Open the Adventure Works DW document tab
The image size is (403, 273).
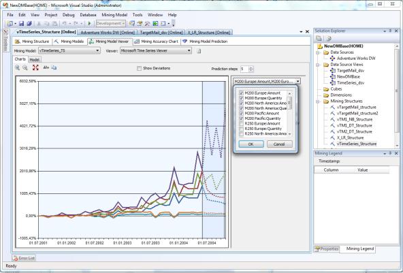tap(108, 33)
